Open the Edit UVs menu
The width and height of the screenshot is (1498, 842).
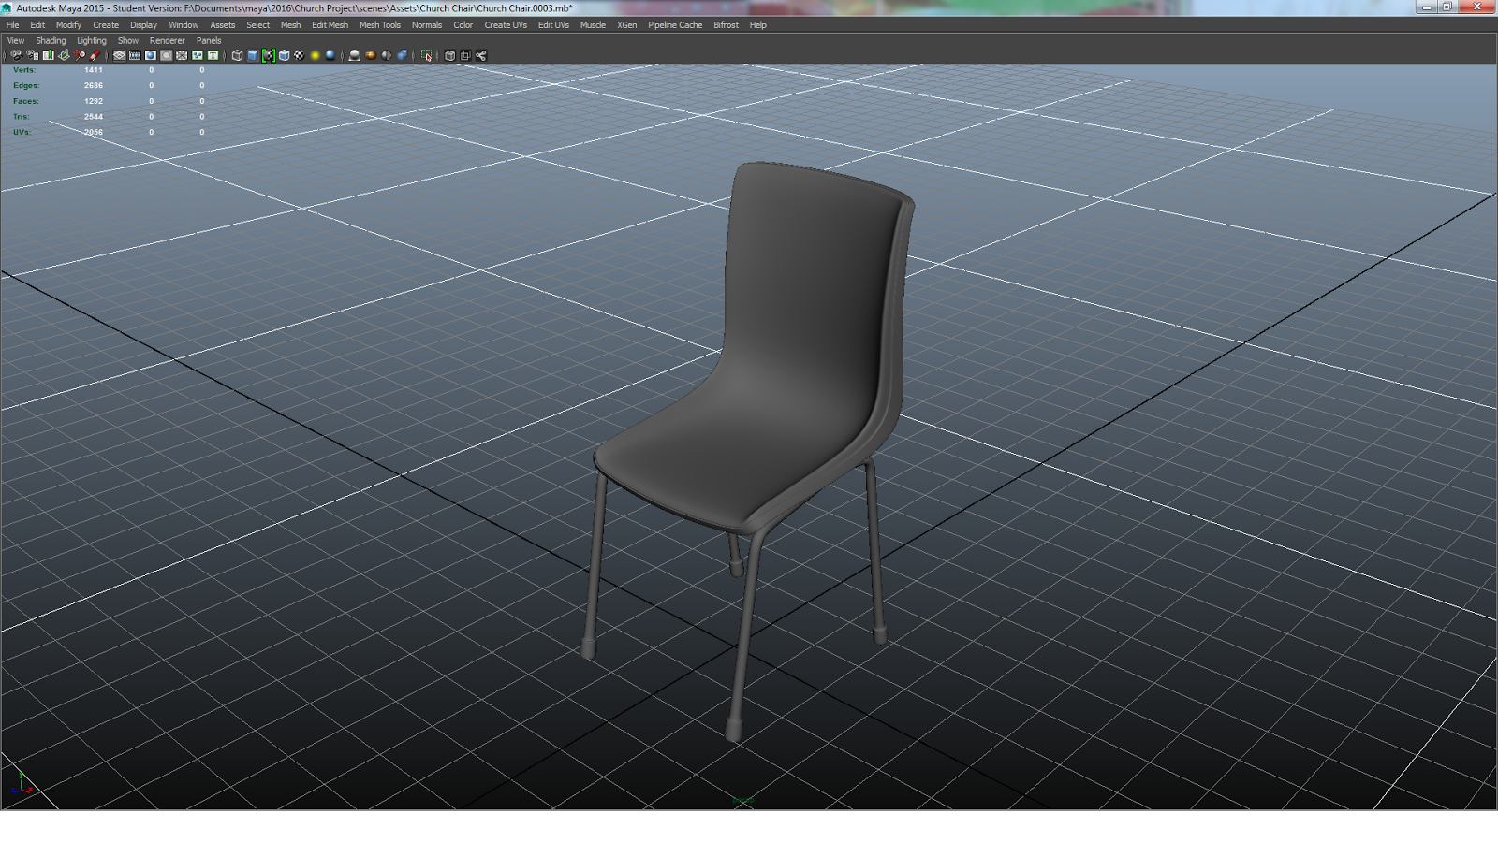coord(553,25)
